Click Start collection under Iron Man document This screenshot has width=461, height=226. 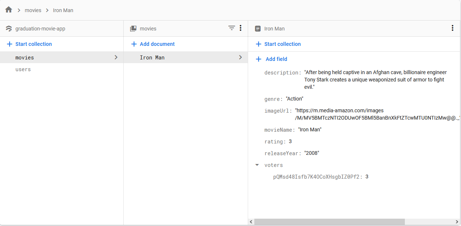pyautogui.click(x=282, y=44)
